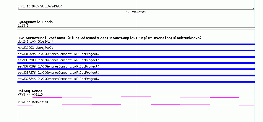Select the DGV Structural Variants track title
263x122 pixels.
110,38
